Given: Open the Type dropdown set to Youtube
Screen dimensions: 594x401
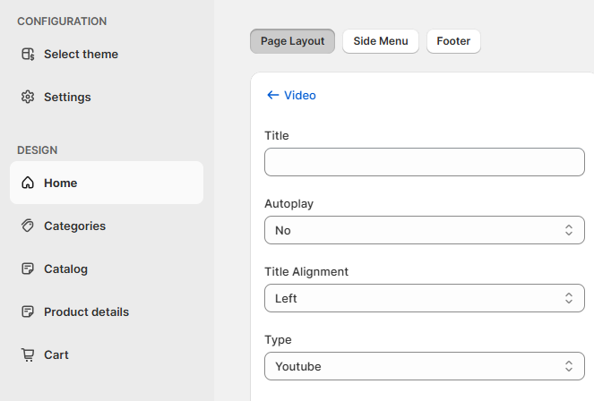Looking at the screenshot, I should (425, 366).
